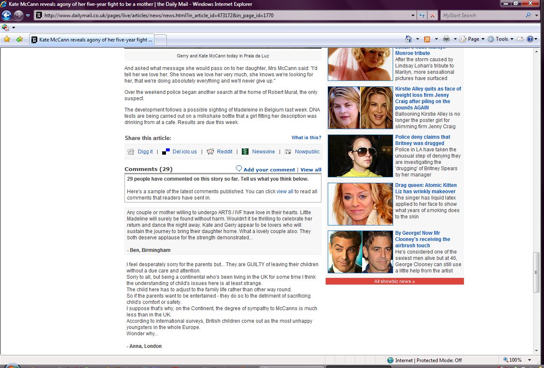Click the Add your comment link
Screen dimensions: 544x368
[x=269, y=170]
